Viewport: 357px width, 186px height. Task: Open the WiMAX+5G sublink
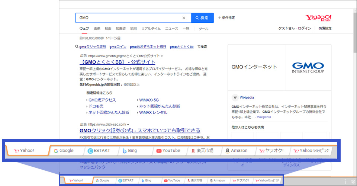click(x=149, y=100)
